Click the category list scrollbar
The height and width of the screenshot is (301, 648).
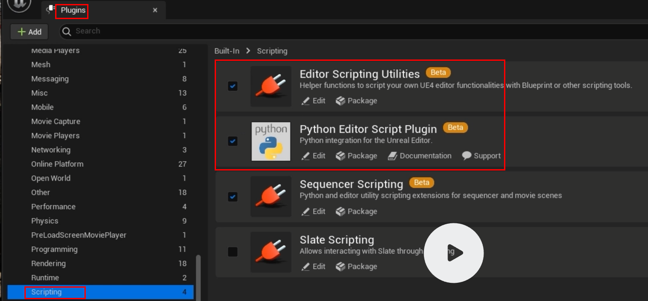(198, 278)
